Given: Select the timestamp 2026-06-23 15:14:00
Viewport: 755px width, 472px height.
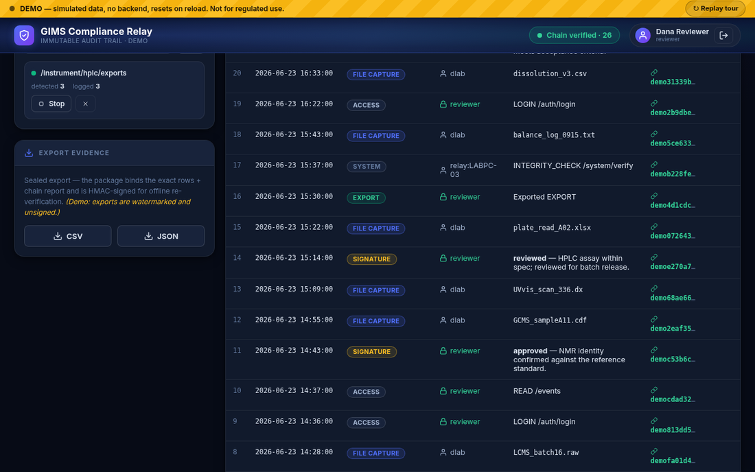Looking at the screenshot, I should point(294,258).
